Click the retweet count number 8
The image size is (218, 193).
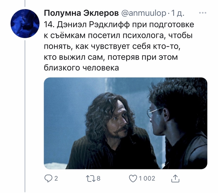[98, 178]
